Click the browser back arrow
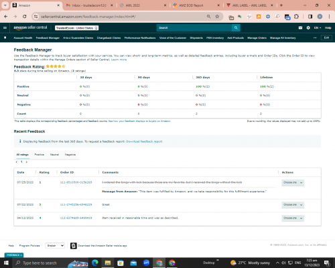 [6, 17]
